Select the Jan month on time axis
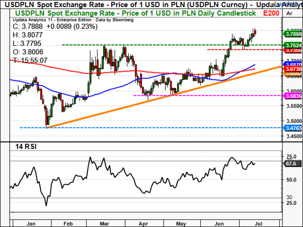Screen dimensions: 303x227 31,223
